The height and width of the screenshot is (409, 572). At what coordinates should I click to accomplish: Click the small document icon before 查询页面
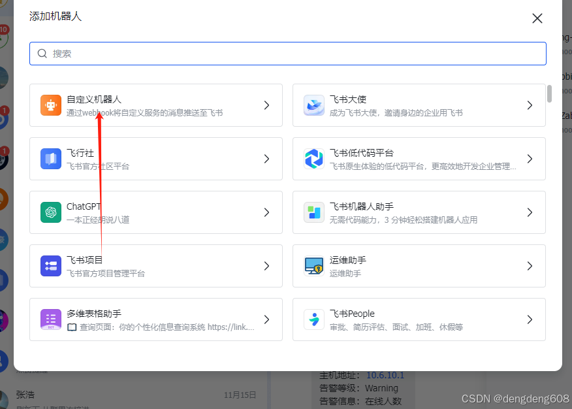(x=72, y=327)
